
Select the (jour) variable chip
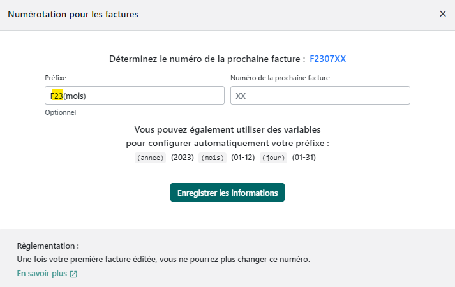274,158
